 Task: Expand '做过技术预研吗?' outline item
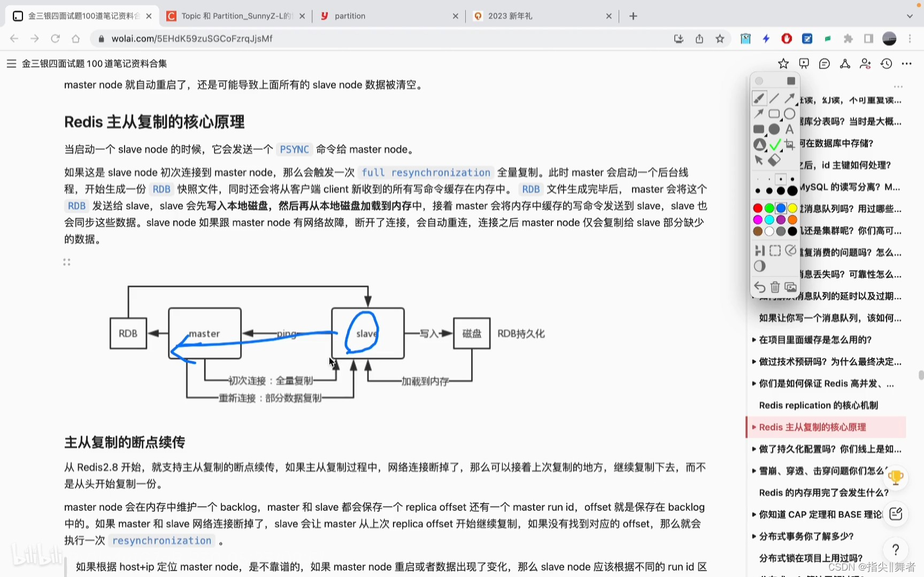pos(754,362)
